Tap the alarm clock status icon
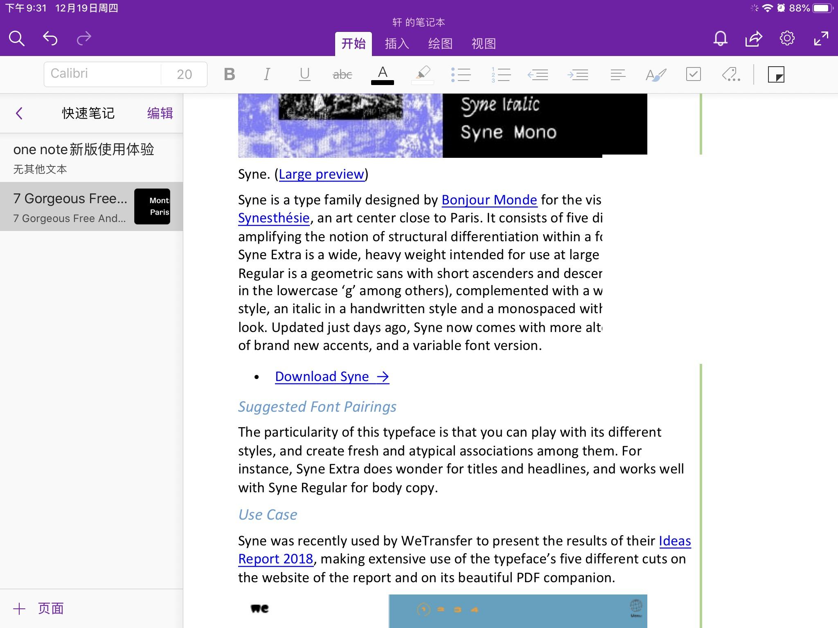Viewport: 838px width, 628px height. pos(781,8)
